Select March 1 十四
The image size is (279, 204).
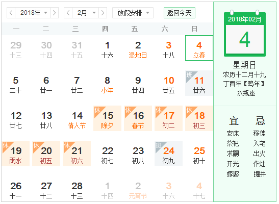click(107, 189)
